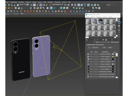Click the gray sphere material toolbar icon
Screen dimensions: 128x96
(x=35, y=8)
